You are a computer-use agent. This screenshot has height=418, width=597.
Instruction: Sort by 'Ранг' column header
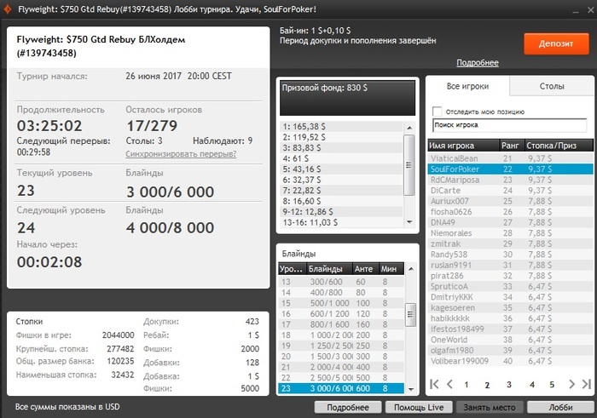point(511,146)
